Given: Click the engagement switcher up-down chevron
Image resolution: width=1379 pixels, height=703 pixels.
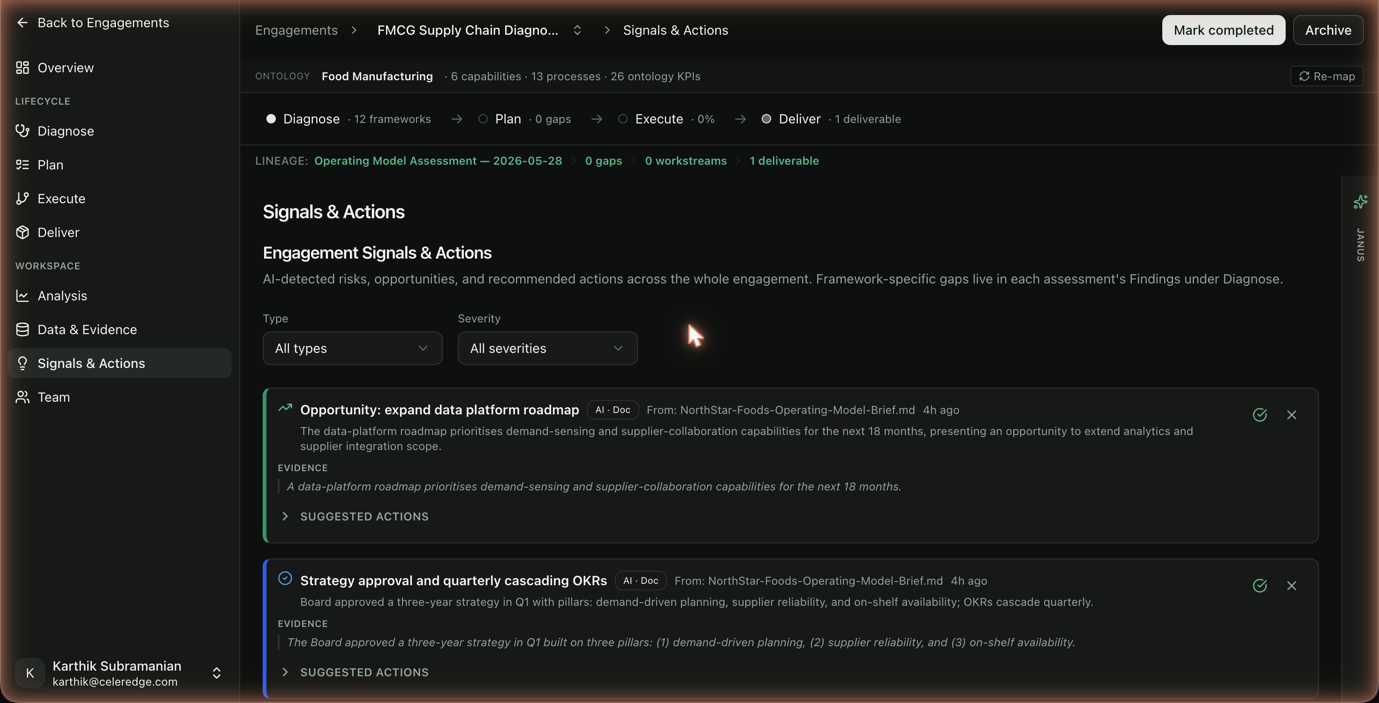Looking at the screenshot, I should tap(577, 31).
